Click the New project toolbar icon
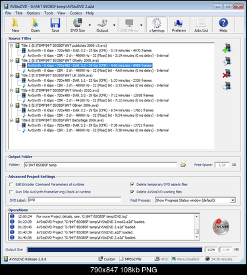Viewport: 247px width, 275px height. pos(15,23)
